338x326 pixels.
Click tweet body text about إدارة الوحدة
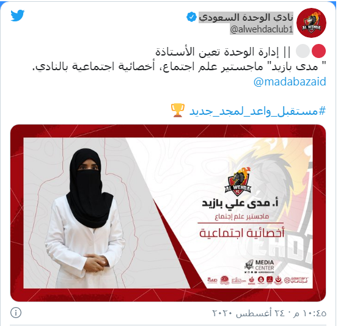click(x=179, y=59)
